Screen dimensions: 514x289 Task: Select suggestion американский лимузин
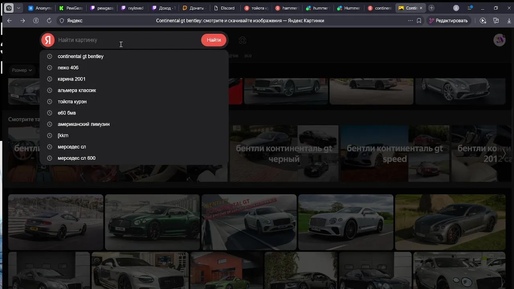pyautogui.click(x=134, y=124)
